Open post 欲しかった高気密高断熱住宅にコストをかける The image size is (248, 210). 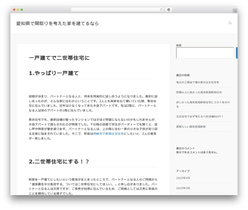(x=203, y=104)
